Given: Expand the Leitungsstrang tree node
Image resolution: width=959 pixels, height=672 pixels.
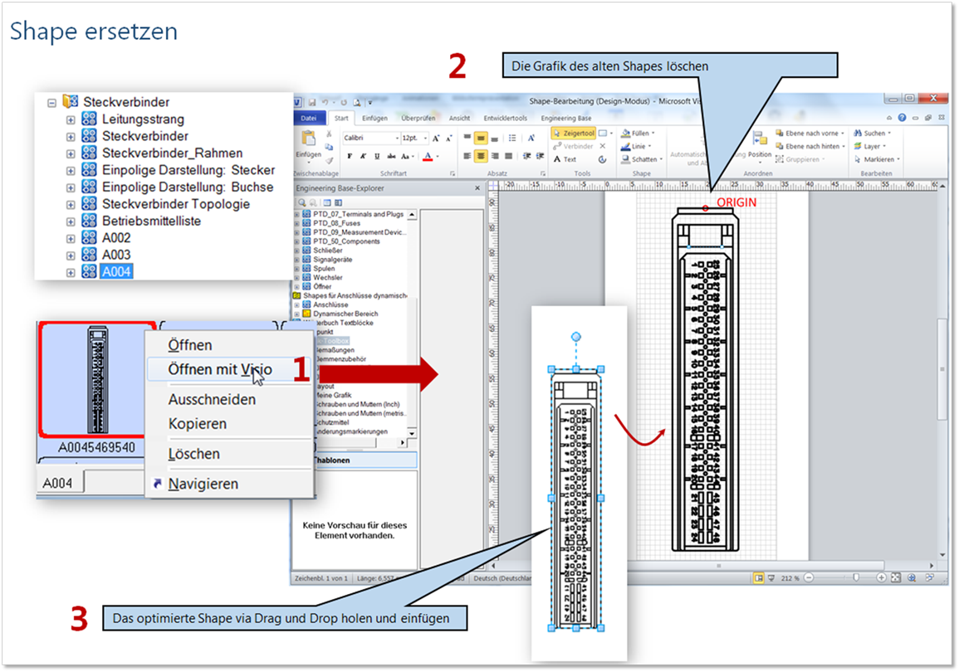Looking at the screenshot, I should pyautogui.click(x=71, y=119).
